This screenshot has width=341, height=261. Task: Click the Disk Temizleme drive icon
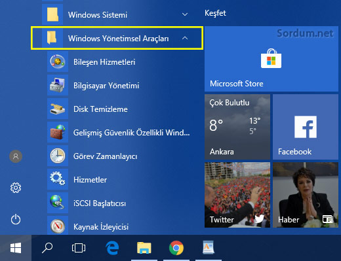tap(58, 109)
